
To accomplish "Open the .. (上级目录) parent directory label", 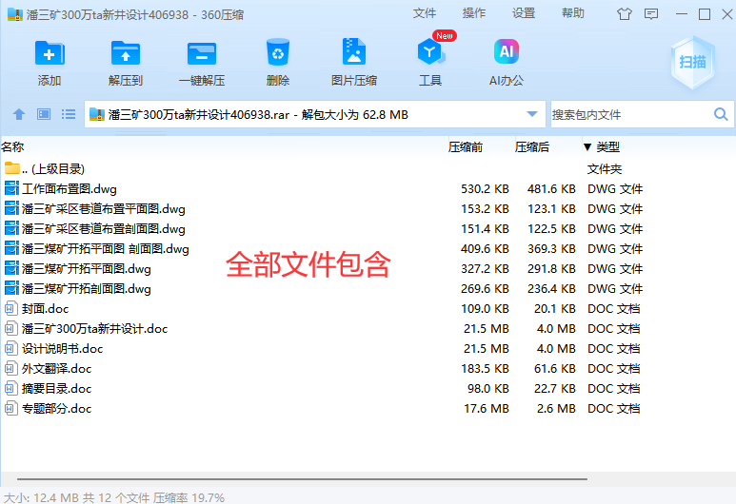I will pos(53,168).
